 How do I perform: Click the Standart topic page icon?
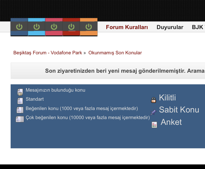20,101
